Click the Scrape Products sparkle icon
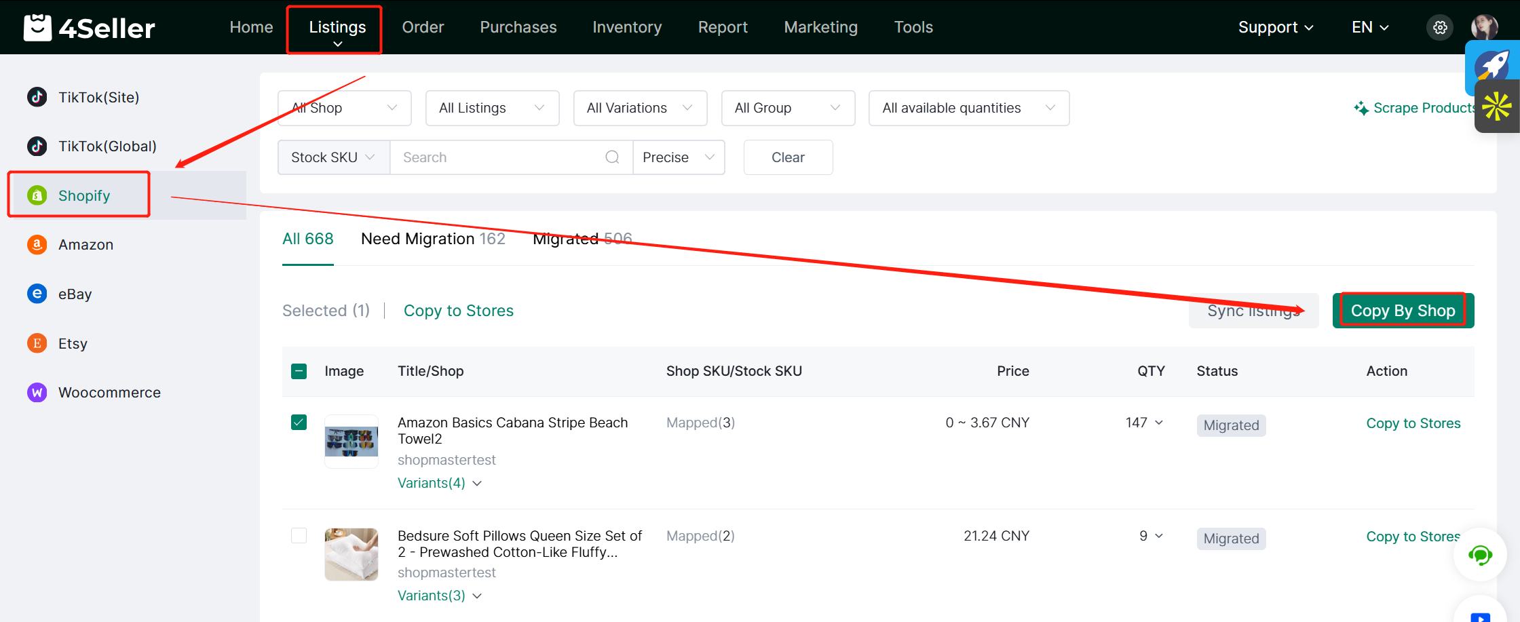The image size is (1520, 622). [1361, 108]
